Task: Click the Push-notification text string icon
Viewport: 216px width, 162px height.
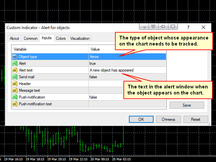Action: pos(15,104)
